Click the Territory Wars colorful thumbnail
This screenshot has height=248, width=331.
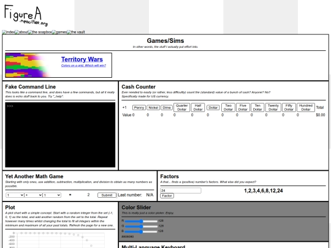point(28,65)
